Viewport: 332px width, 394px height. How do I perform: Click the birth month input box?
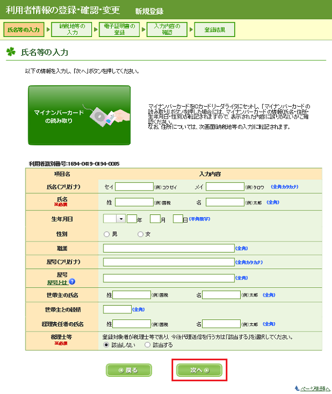point(155,219)
